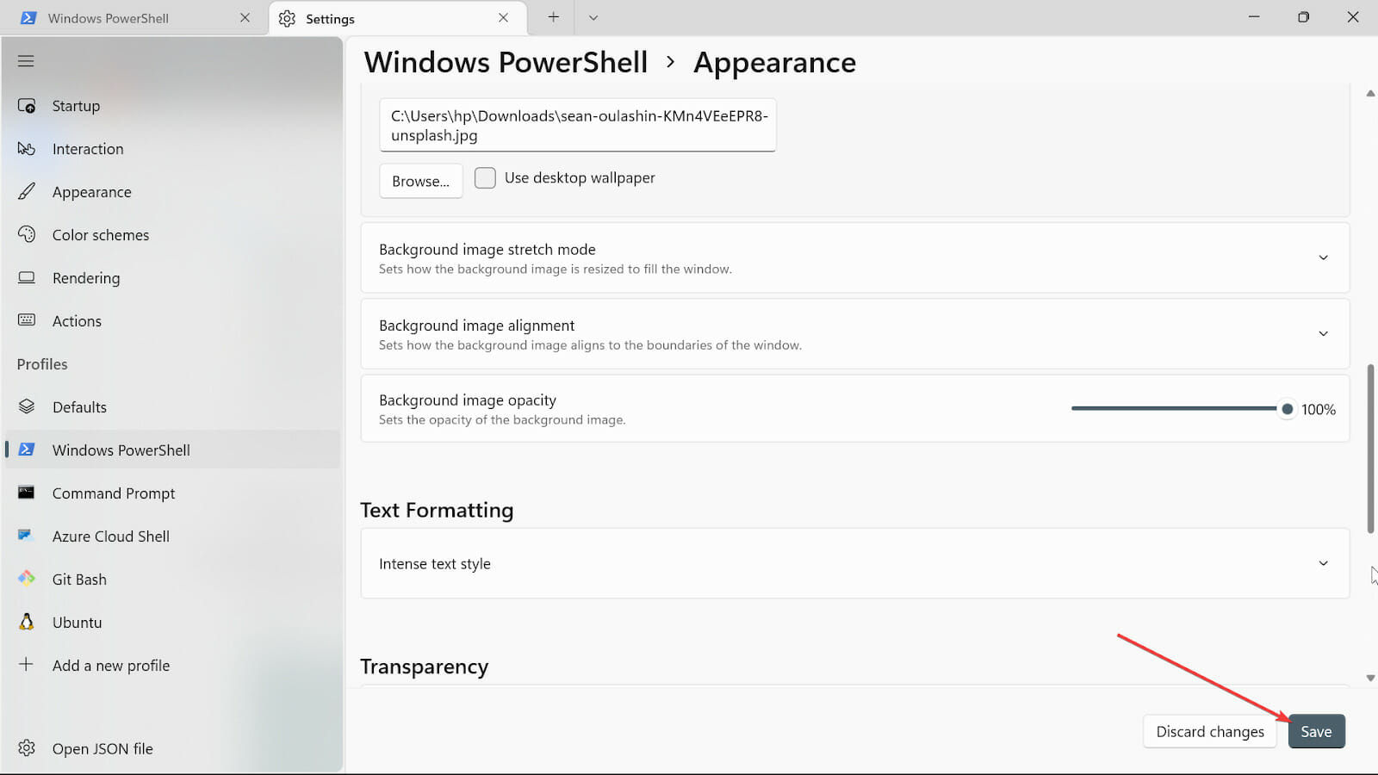
Task: Open Rendering settings page
Action: coord(172,278)
